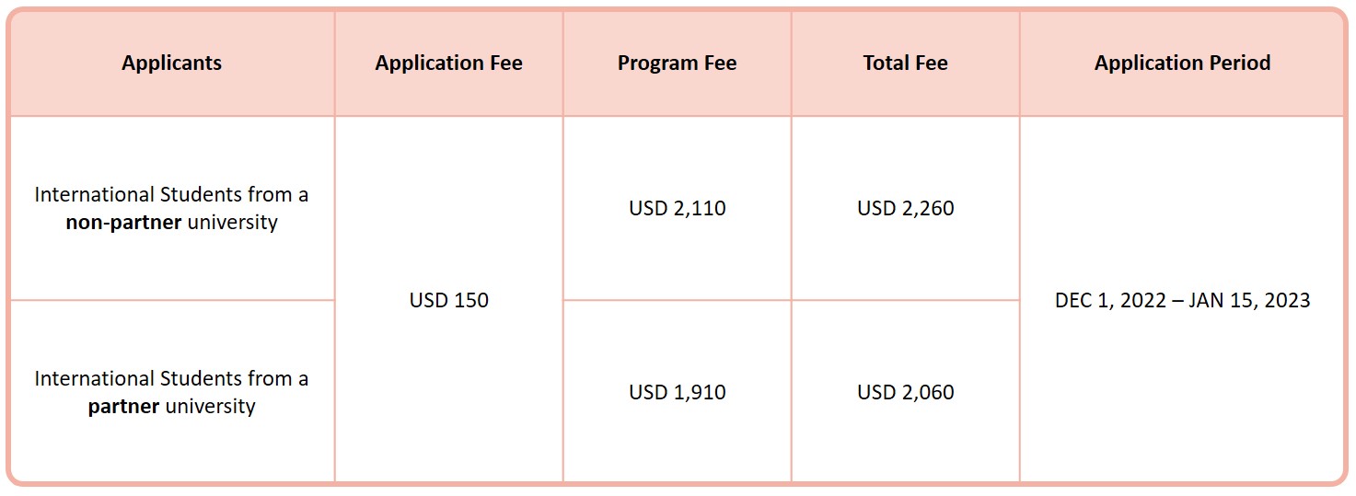Click the USD 1,910 program fee

click(x=677, y=391)
